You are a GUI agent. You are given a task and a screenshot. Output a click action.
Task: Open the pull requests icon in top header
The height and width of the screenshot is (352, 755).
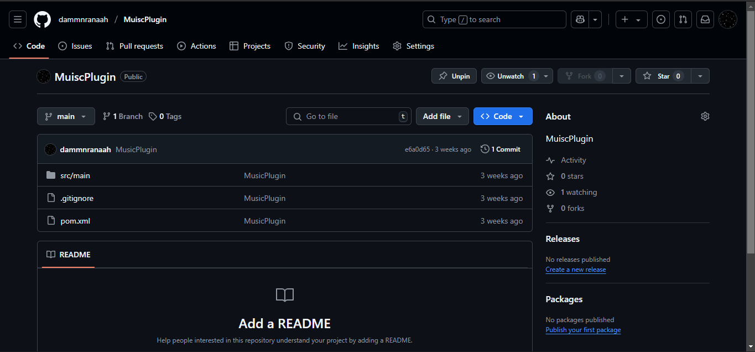pos(683,19)
